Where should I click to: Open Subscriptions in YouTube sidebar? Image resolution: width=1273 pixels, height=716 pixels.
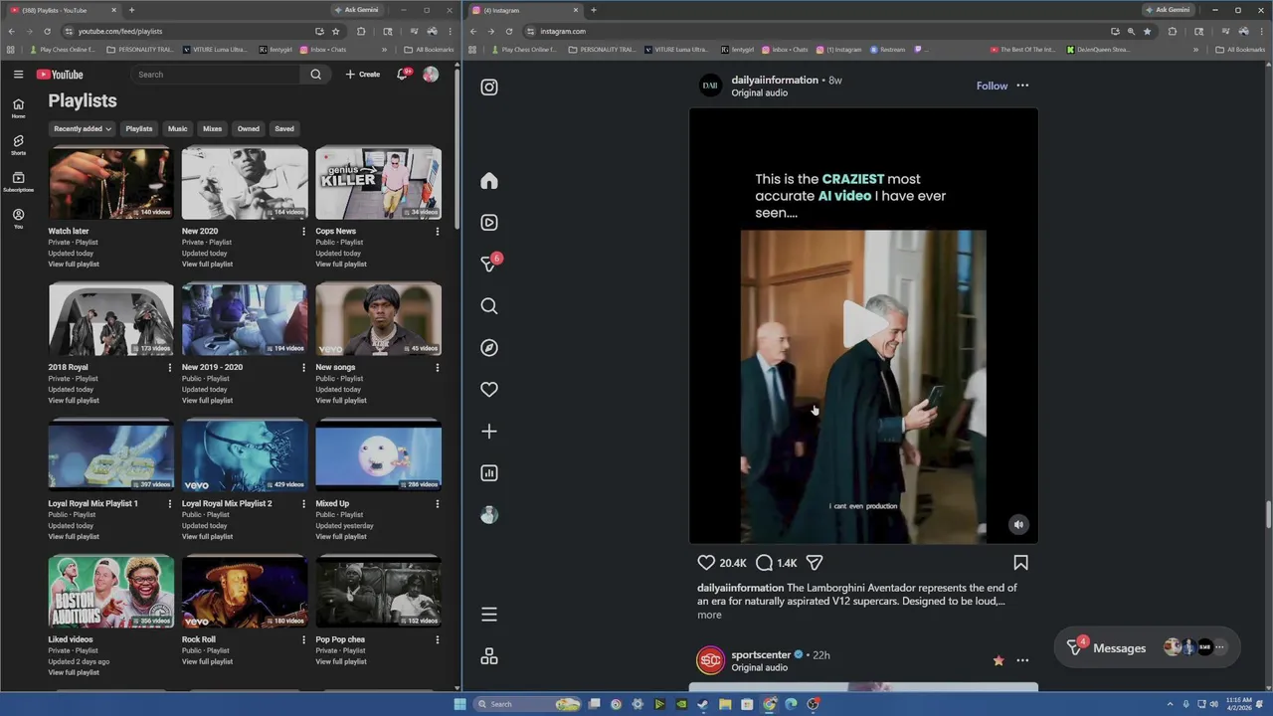coord(18,182)
